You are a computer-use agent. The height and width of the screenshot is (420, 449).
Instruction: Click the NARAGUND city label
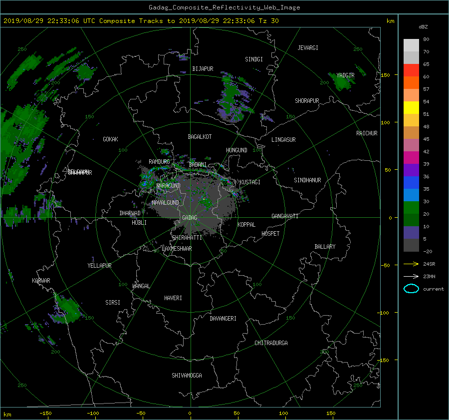pos(169,186)
